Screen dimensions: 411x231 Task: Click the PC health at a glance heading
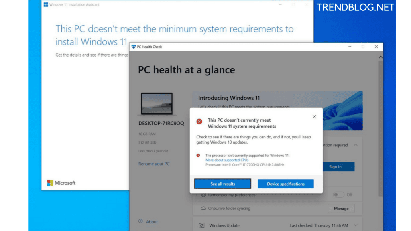[187, 70]
